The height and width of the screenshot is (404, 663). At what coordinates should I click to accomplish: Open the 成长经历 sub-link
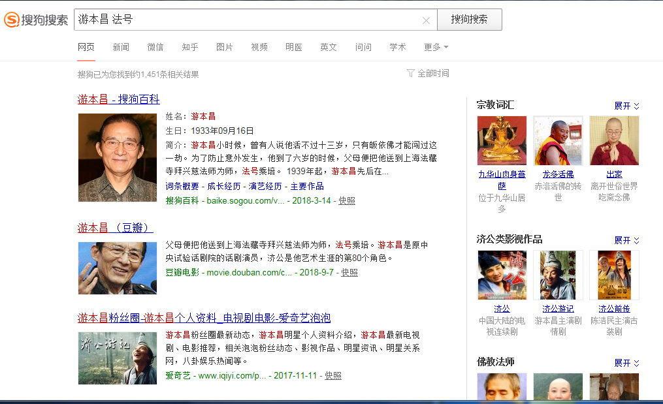[223, 187]
